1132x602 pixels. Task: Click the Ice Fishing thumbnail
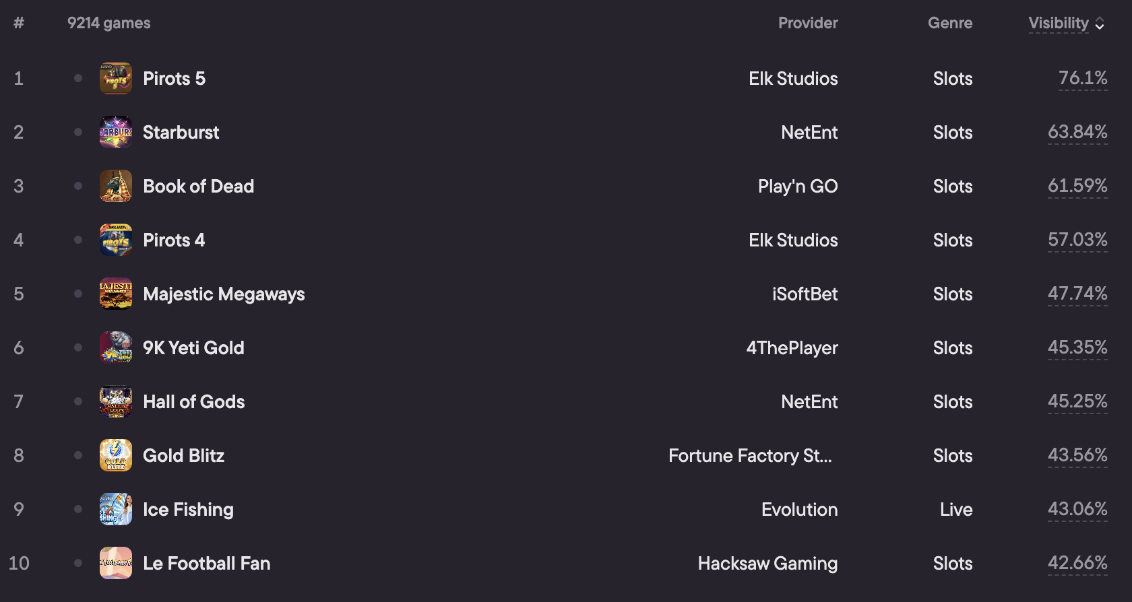tap(116, 509)
